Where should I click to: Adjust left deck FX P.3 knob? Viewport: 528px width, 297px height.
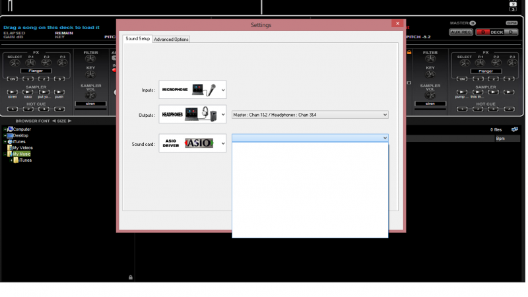[62, 63]
